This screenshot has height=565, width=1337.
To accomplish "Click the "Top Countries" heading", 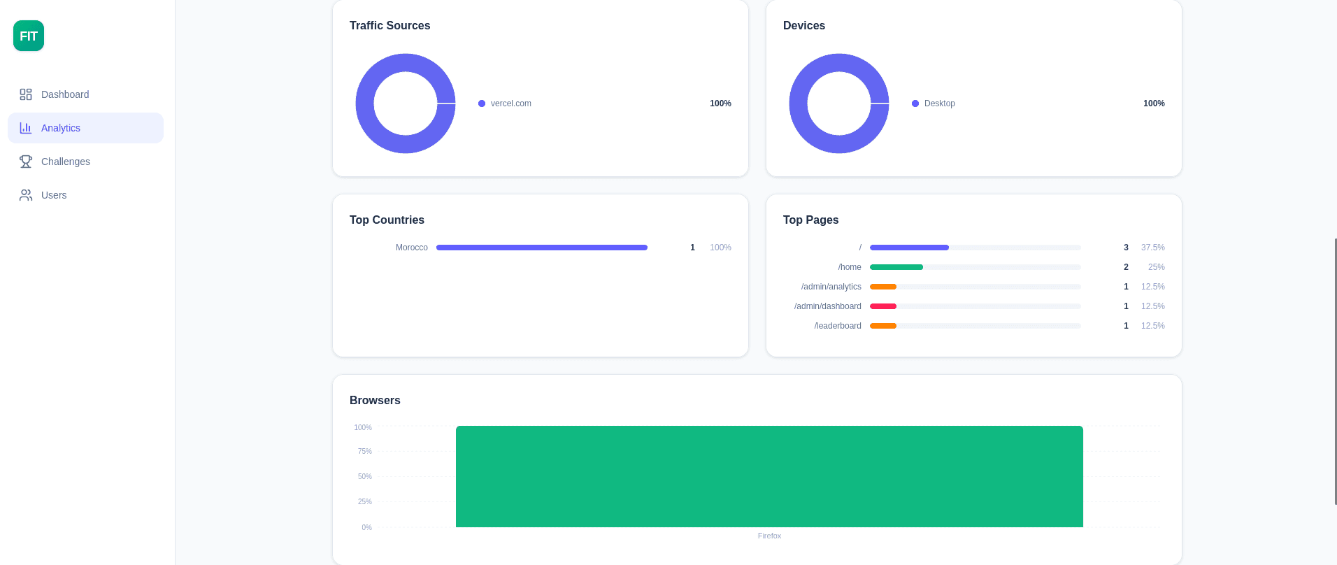I will 387,220.
